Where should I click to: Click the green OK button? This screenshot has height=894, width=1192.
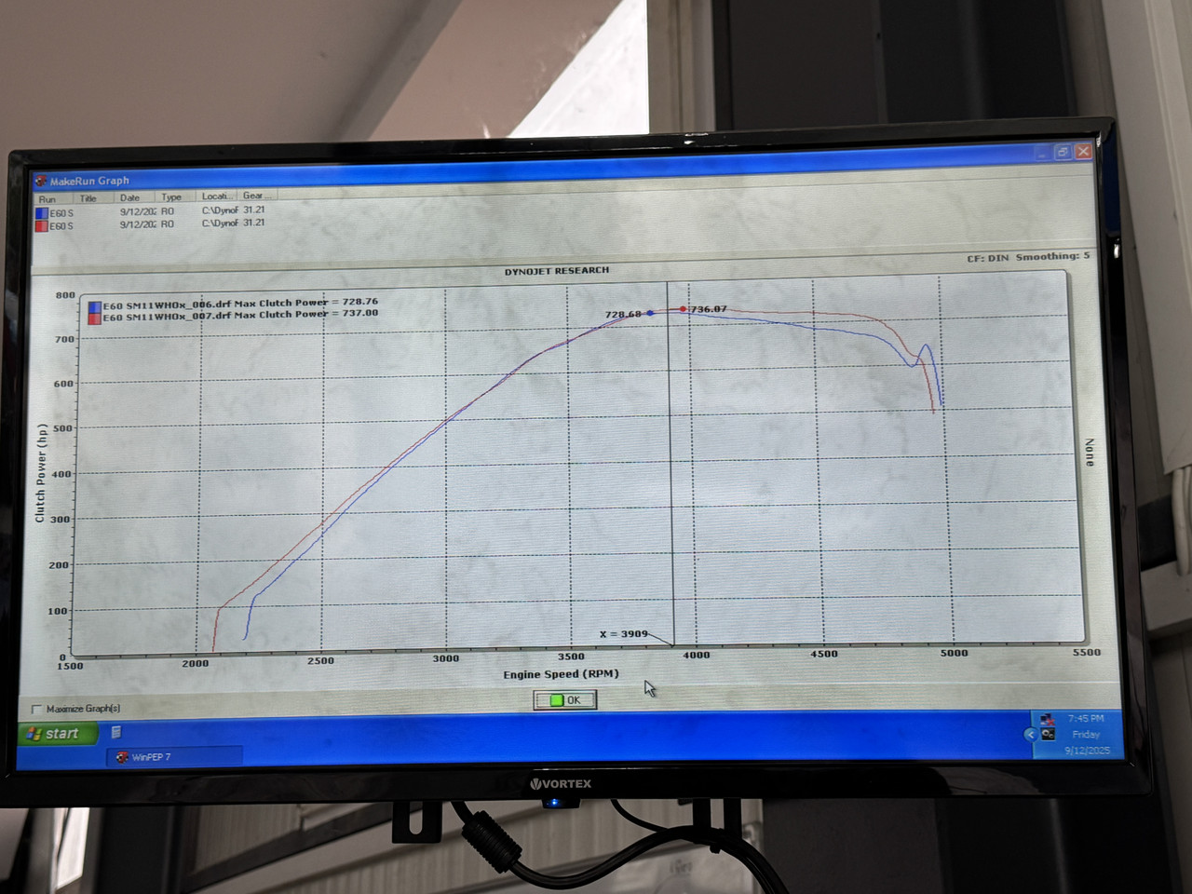564,700
